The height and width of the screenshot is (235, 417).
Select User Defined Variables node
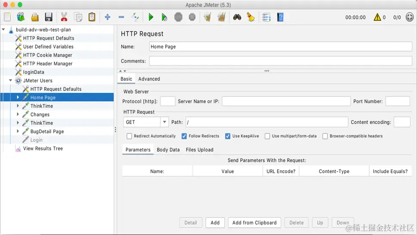pos(48,47)
